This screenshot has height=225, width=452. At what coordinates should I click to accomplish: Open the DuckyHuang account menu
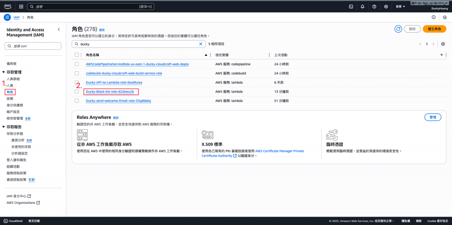[440, 9]
